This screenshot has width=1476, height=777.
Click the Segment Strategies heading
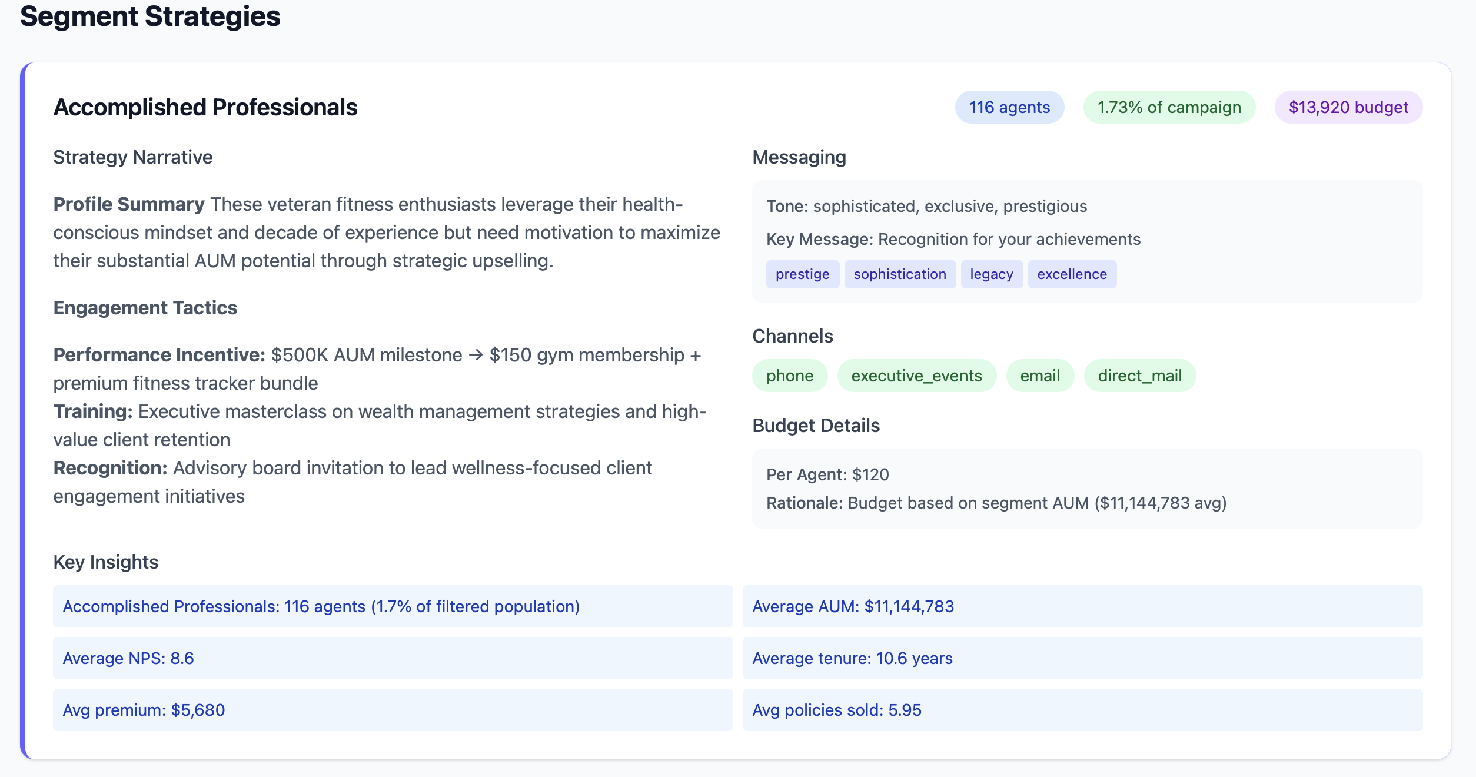click(x=150, y=16)
